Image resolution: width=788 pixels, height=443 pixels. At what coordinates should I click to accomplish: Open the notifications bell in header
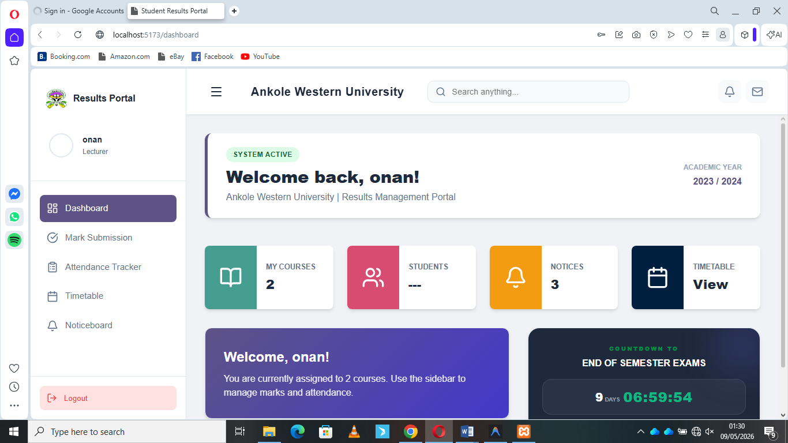coord(730,92)
